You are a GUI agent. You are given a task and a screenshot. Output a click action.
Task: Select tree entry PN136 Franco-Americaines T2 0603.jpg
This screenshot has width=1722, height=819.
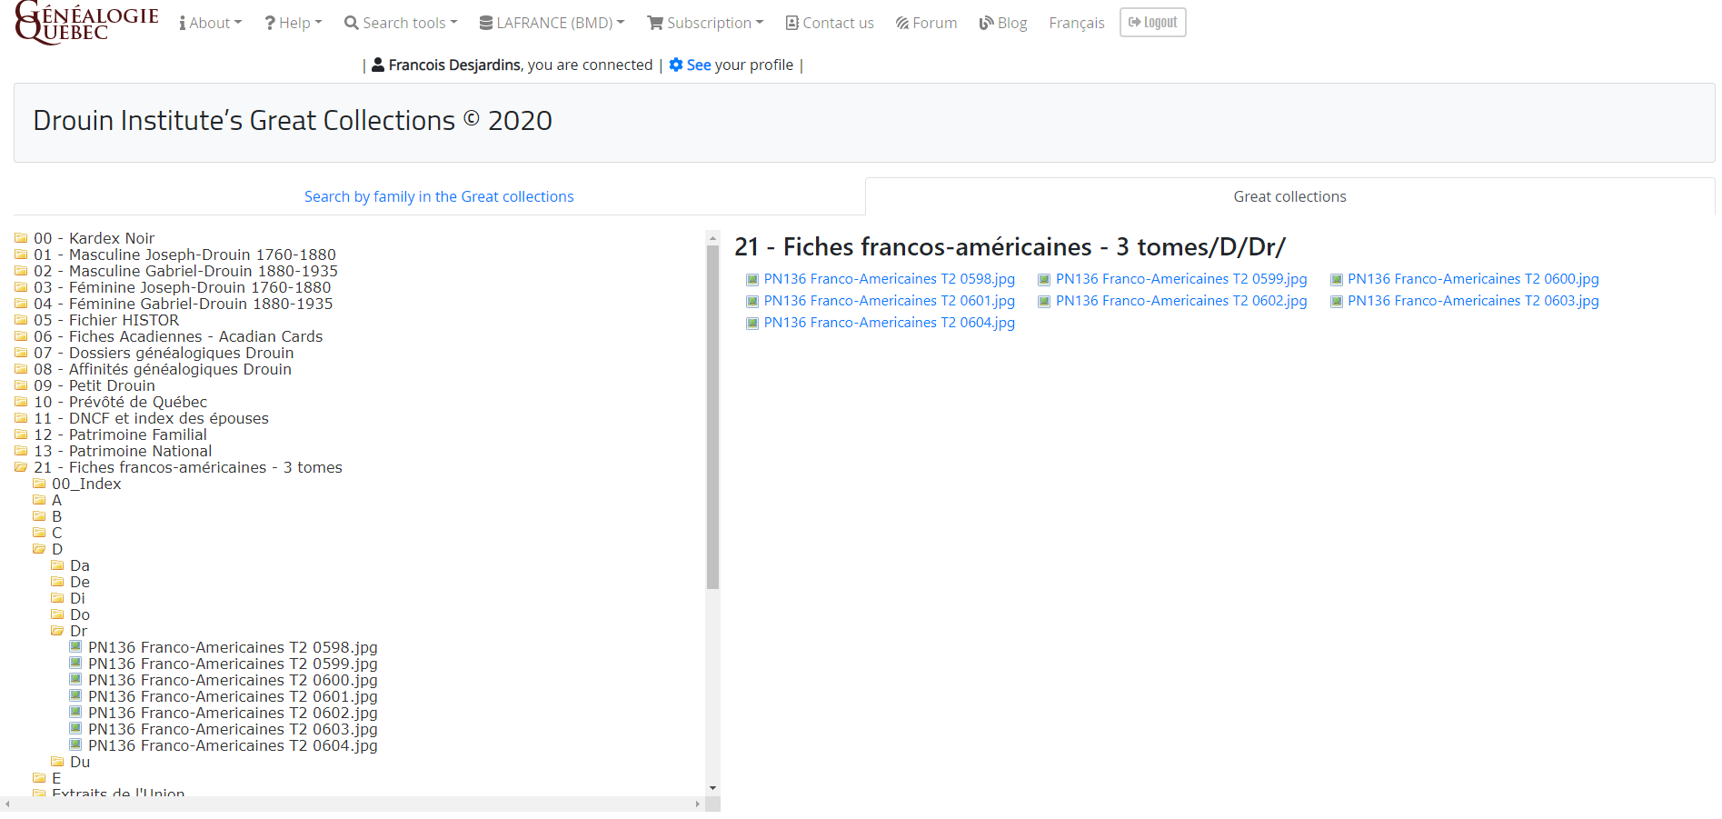233,729
